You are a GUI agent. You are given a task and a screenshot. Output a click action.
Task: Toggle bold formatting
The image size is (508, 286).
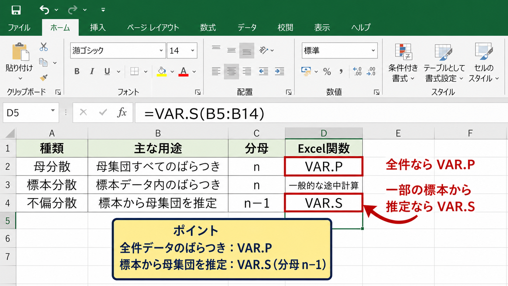(77, 71)
